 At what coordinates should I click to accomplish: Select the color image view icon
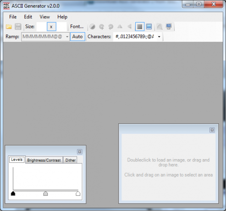[x=149, y=27]
